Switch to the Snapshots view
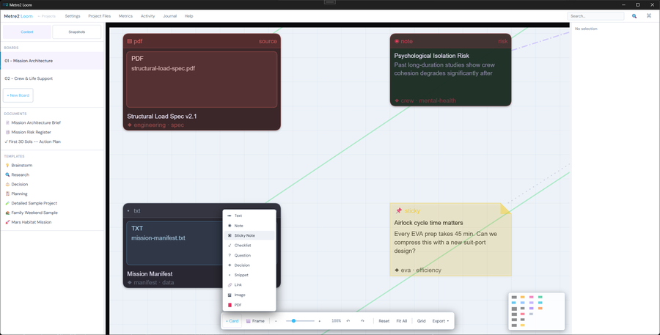 76,32
